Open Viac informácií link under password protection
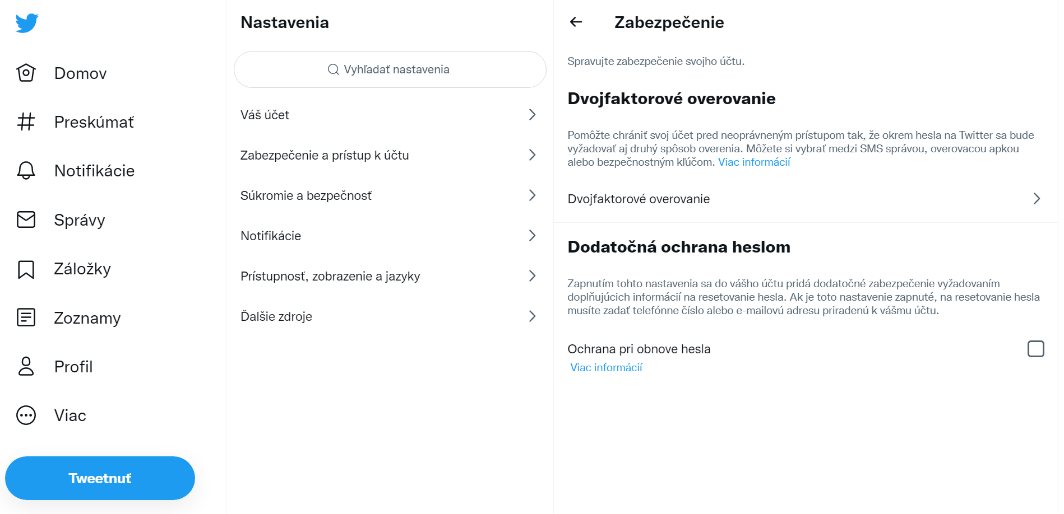 coord(606,367)
